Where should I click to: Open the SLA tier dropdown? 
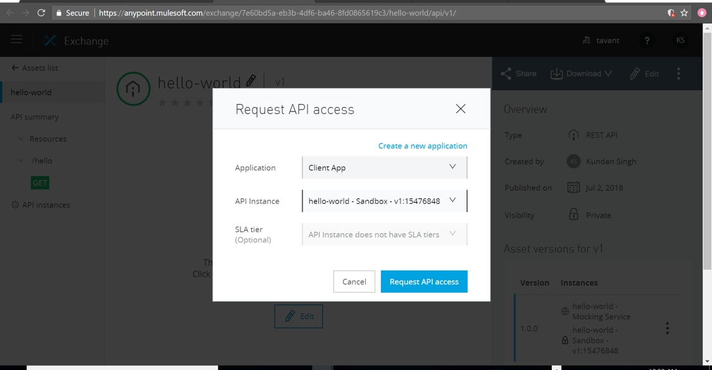(385, 234)
